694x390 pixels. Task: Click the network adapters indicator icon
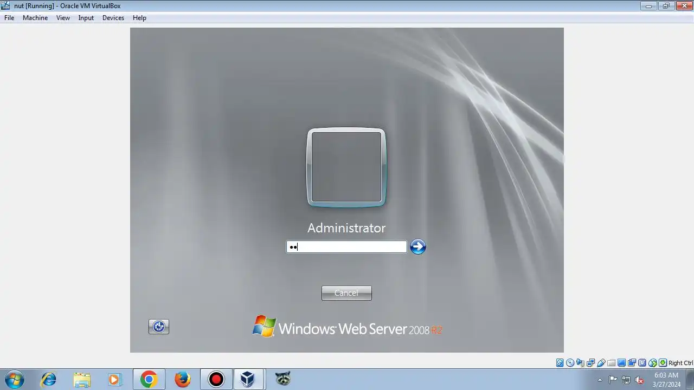590,363
